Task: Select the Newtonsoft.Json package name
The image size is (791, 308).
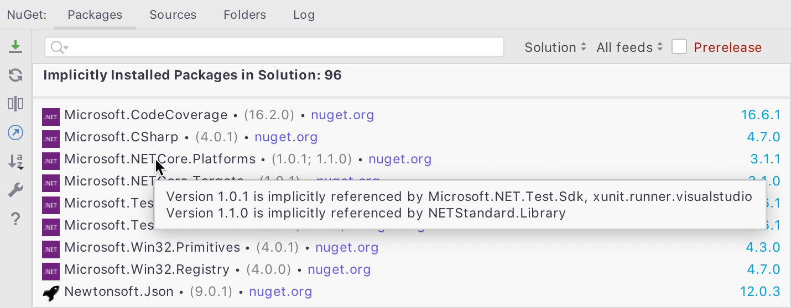Action: click(119, 292)
